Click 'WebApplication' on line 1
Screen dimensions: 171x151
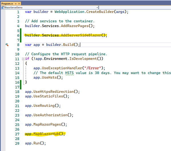coord(69,12)
